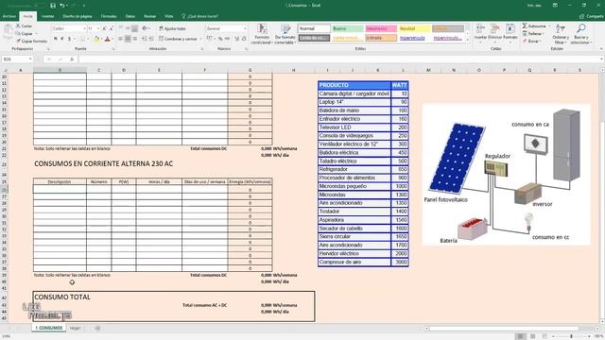605x340 pixels.
Task: Apply bold formatting with N button
Action: (x=55, y=39)
